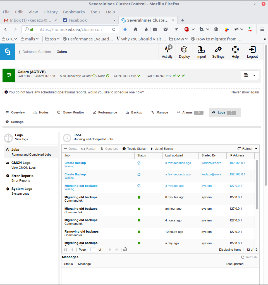Select first Create Backup job row
The image size is (268, 285).
(158, 165)
